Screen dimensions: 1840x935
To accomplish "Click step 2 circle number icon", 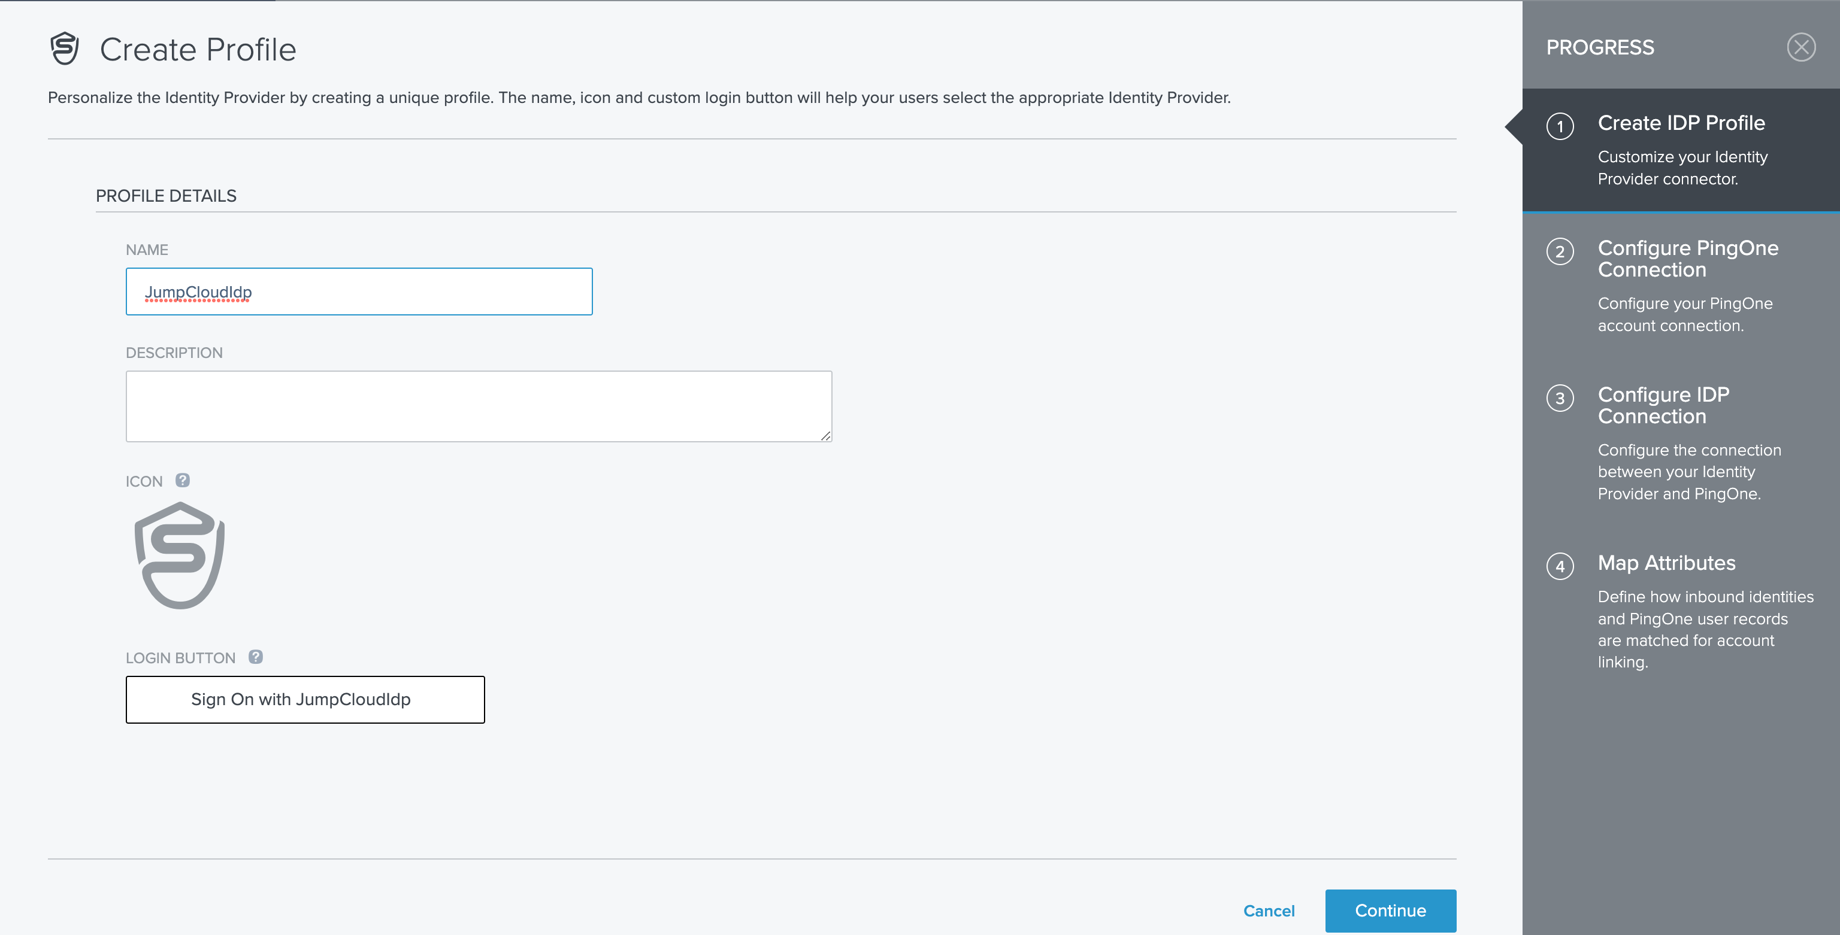I will tap(1560, 251).
